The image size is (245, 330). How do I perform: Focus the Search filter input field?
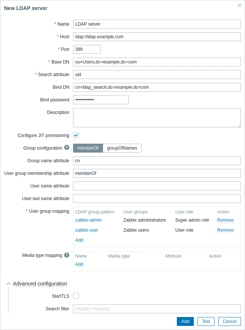(157, 309)
